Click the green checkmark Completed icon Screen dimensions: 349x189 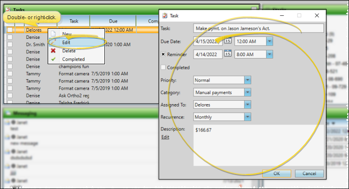[x=53, y=59]
